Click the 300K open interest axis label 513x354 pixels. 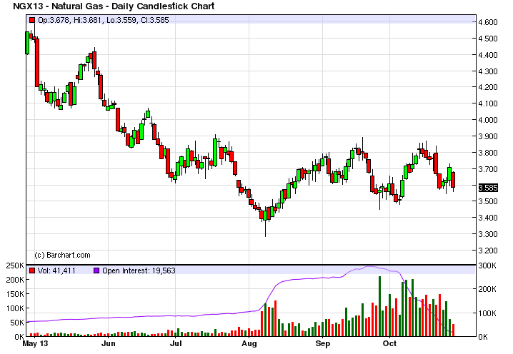coord(487,265)
